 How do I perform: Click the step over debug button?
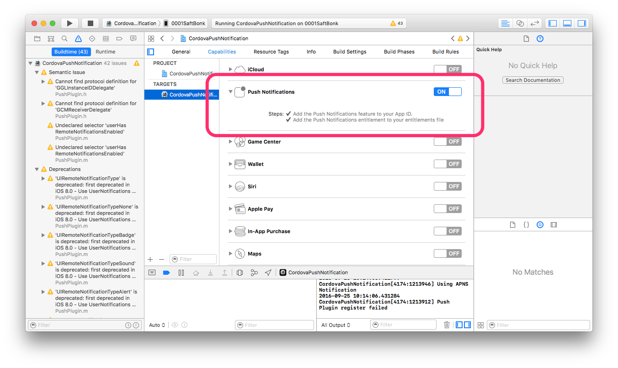tap(196, 272)
